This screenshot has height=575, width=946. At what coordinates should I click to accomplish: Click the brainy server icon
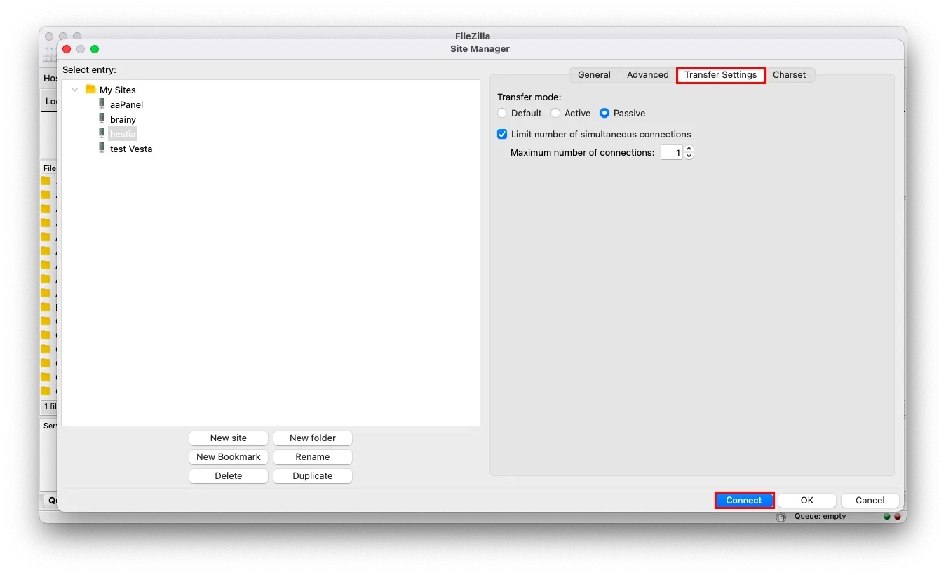tap(102, 119)
